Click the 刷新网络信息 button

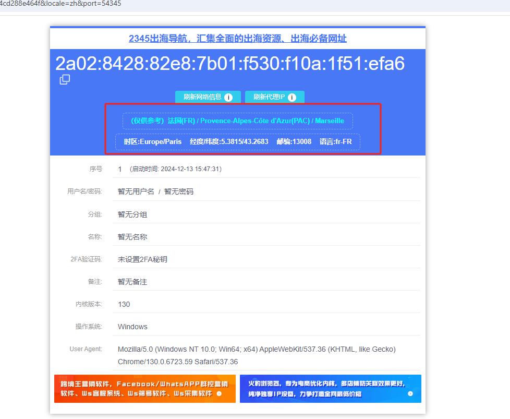[x=208, y=97]
